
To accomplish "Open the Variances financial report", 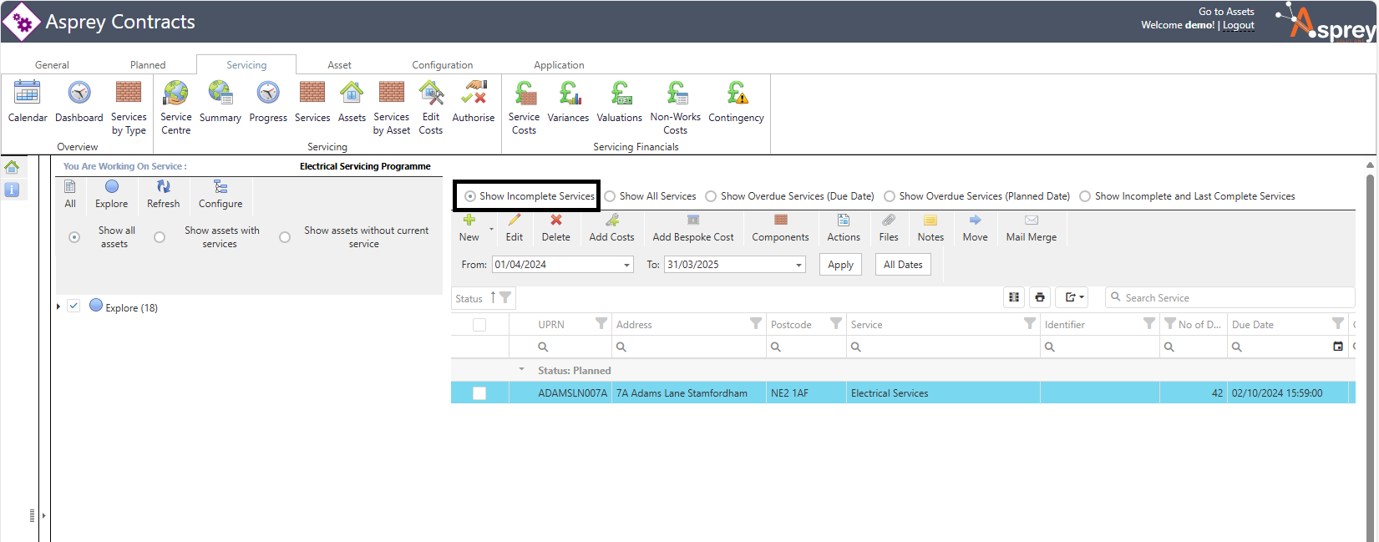I will pos(568,102).
